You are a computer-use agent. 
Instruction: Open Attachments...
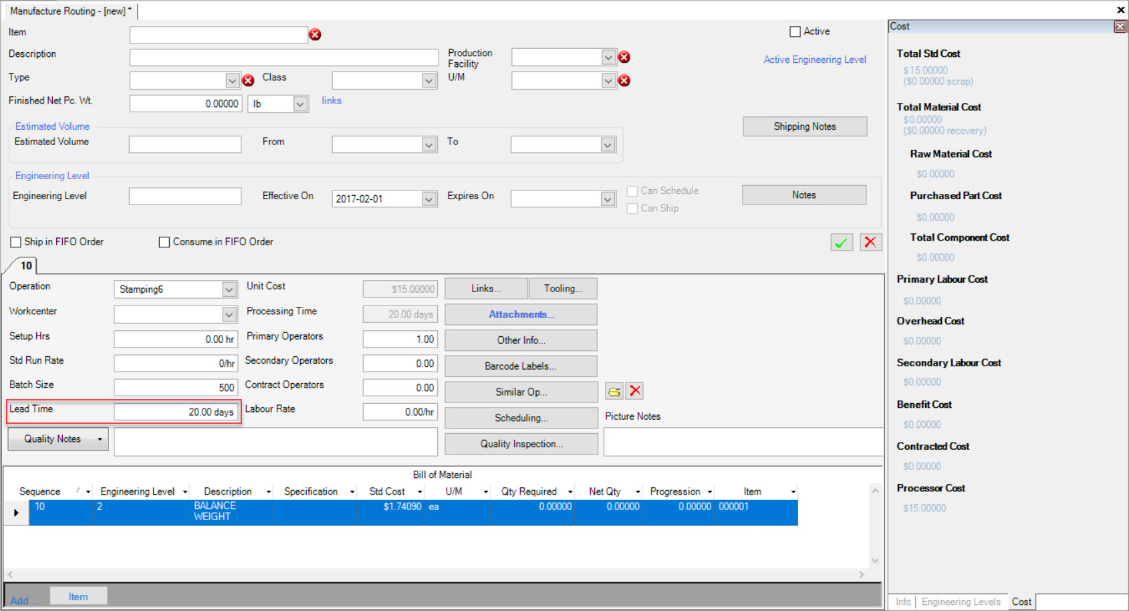click(x=521, y=314)
